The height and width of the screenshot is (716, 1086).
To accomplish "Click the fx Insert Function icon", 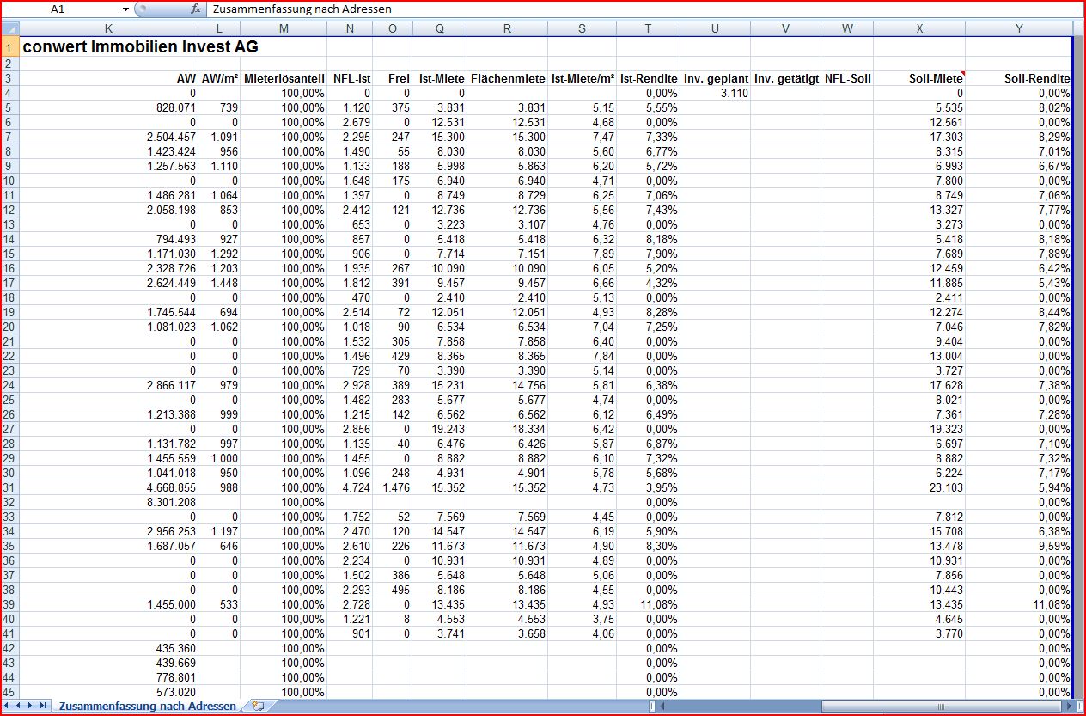I will tap(196, 9).
